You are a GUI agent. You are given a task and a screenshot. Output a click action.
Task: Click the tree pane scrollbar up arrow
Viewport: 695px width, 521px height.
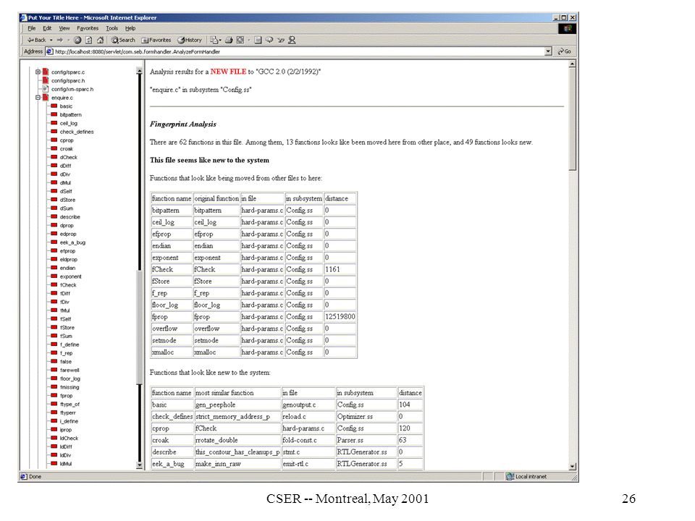click(x=139, y=71)
